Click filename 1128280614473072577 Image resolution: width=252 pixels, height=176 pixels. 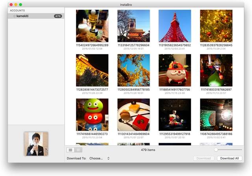click(92, 89)
